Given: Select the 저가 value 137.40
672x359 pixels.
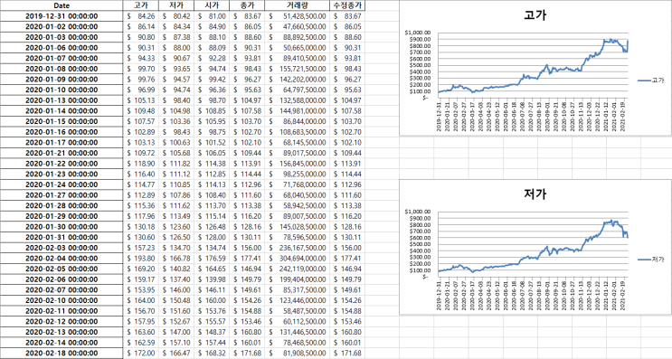Looking at the screenshot, I should click(x=176, y=279).
